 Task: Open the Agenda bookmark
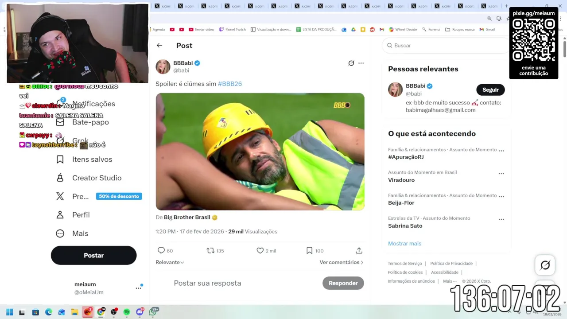coord(158,29)
